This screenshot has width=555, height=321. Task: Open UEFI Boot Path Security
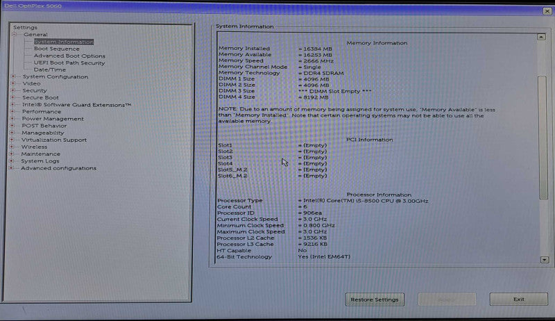pyautogui.click(x=69, y=63)
